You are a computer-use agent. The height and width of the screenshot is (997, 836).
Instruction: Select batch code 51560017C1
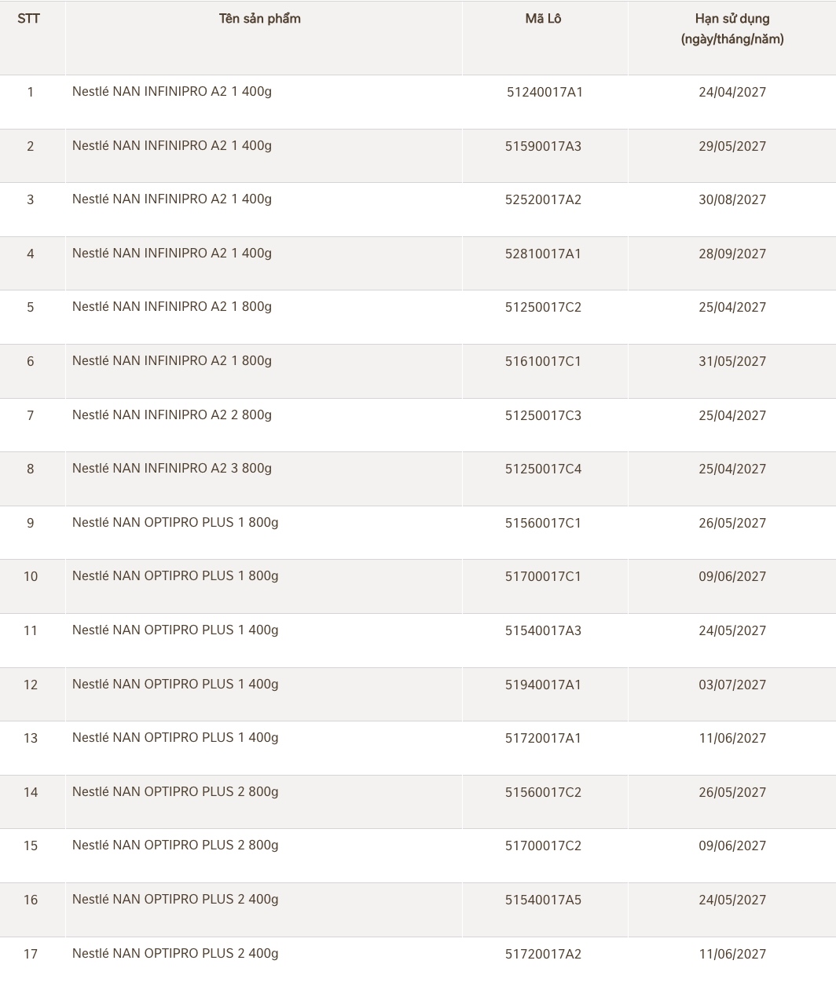point(543,524)
